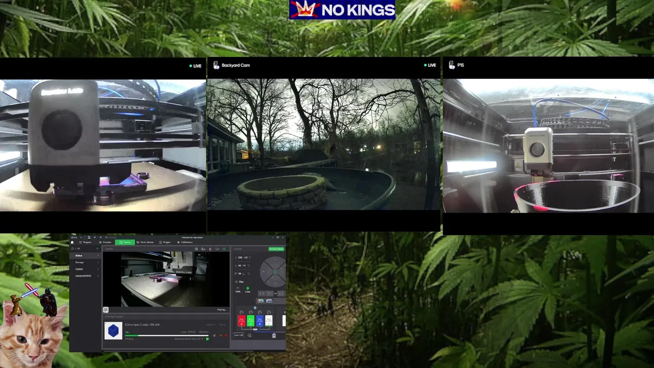
Task: Click the bed move-down step button
Action: tap(281, 293)
